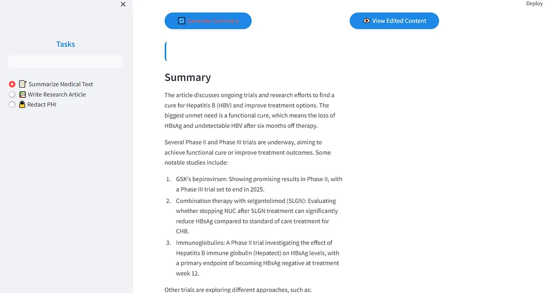This screenshot has height=293, width=549.
Task: Click the Combination therapy with selgantolimod item
Action: point(257,216)
